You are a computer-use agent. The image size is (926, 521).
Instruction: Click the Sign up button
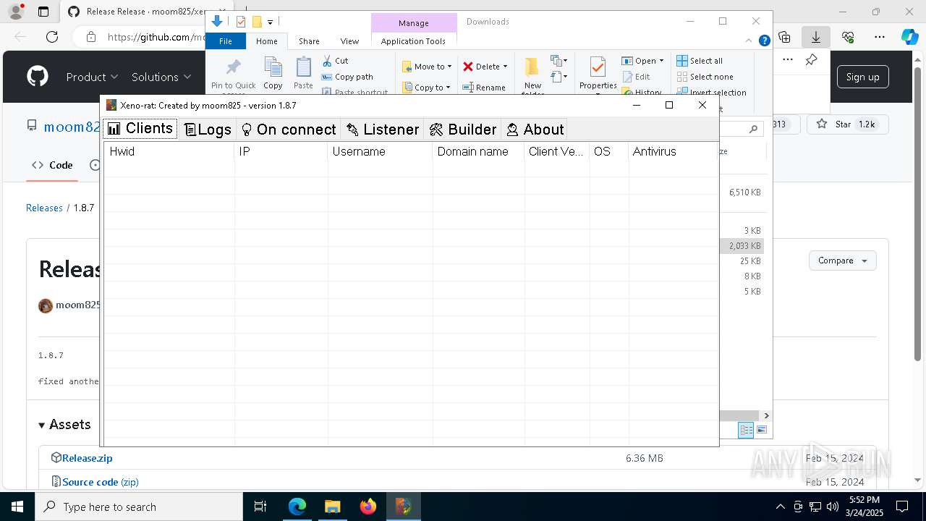862,77
